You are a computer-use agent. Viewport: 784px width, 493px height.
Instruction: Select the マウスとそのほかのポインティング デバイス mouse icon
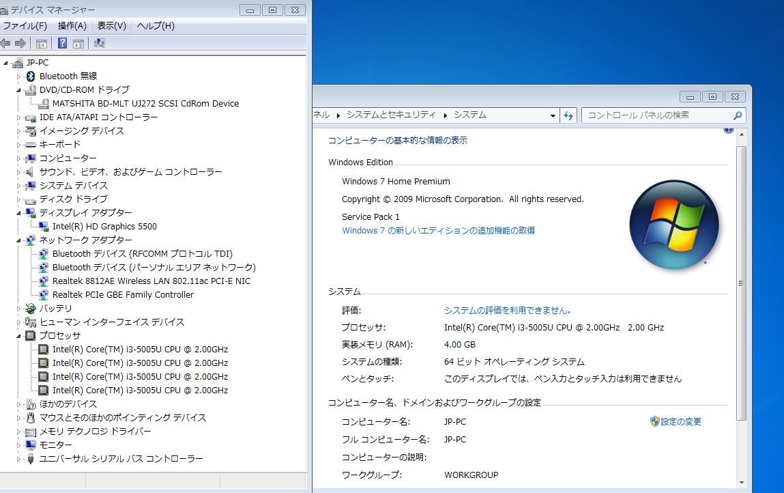pyautogui.click(x=31, y=418)
